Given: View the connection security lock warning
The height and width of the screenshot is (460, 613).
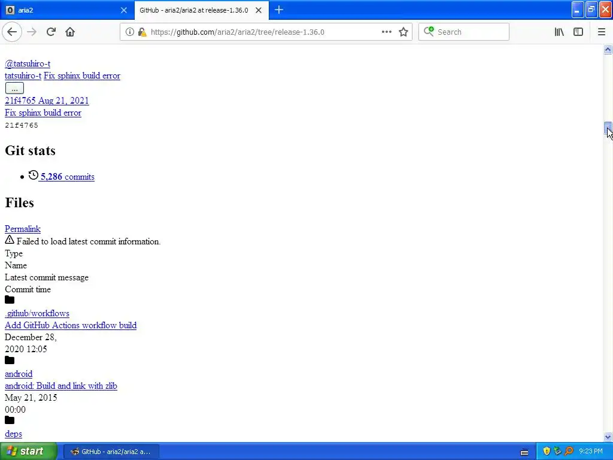Looking at the screenshot, I should [x=142, y=32].
